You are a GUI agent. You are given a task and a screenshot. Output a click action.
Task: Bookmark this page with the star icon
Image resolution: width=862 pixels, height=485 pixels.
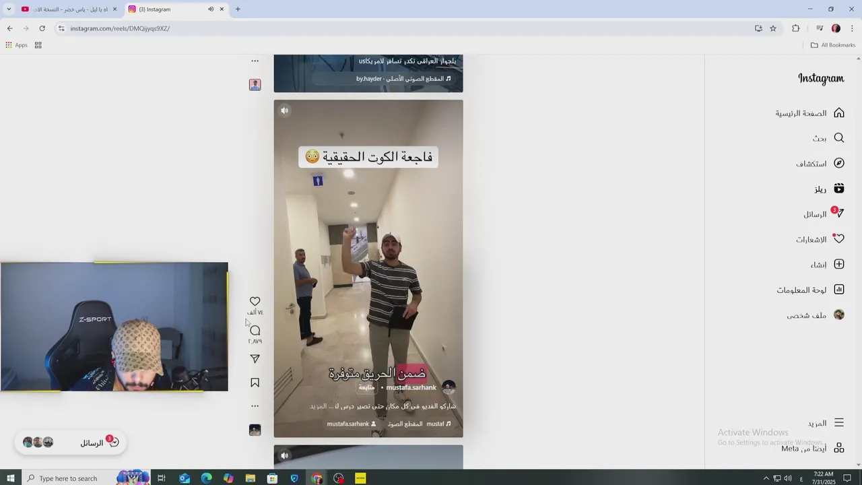coord(773,28)
